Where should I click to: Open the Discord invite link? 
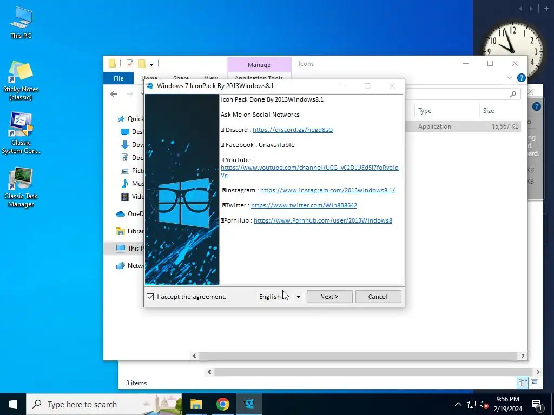(x=293, y=130)
